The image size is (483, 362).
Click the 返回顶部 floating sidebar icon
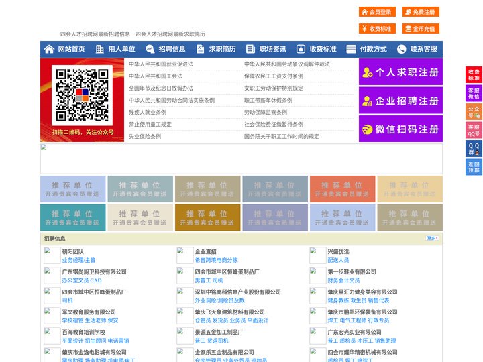click(474, 167)
